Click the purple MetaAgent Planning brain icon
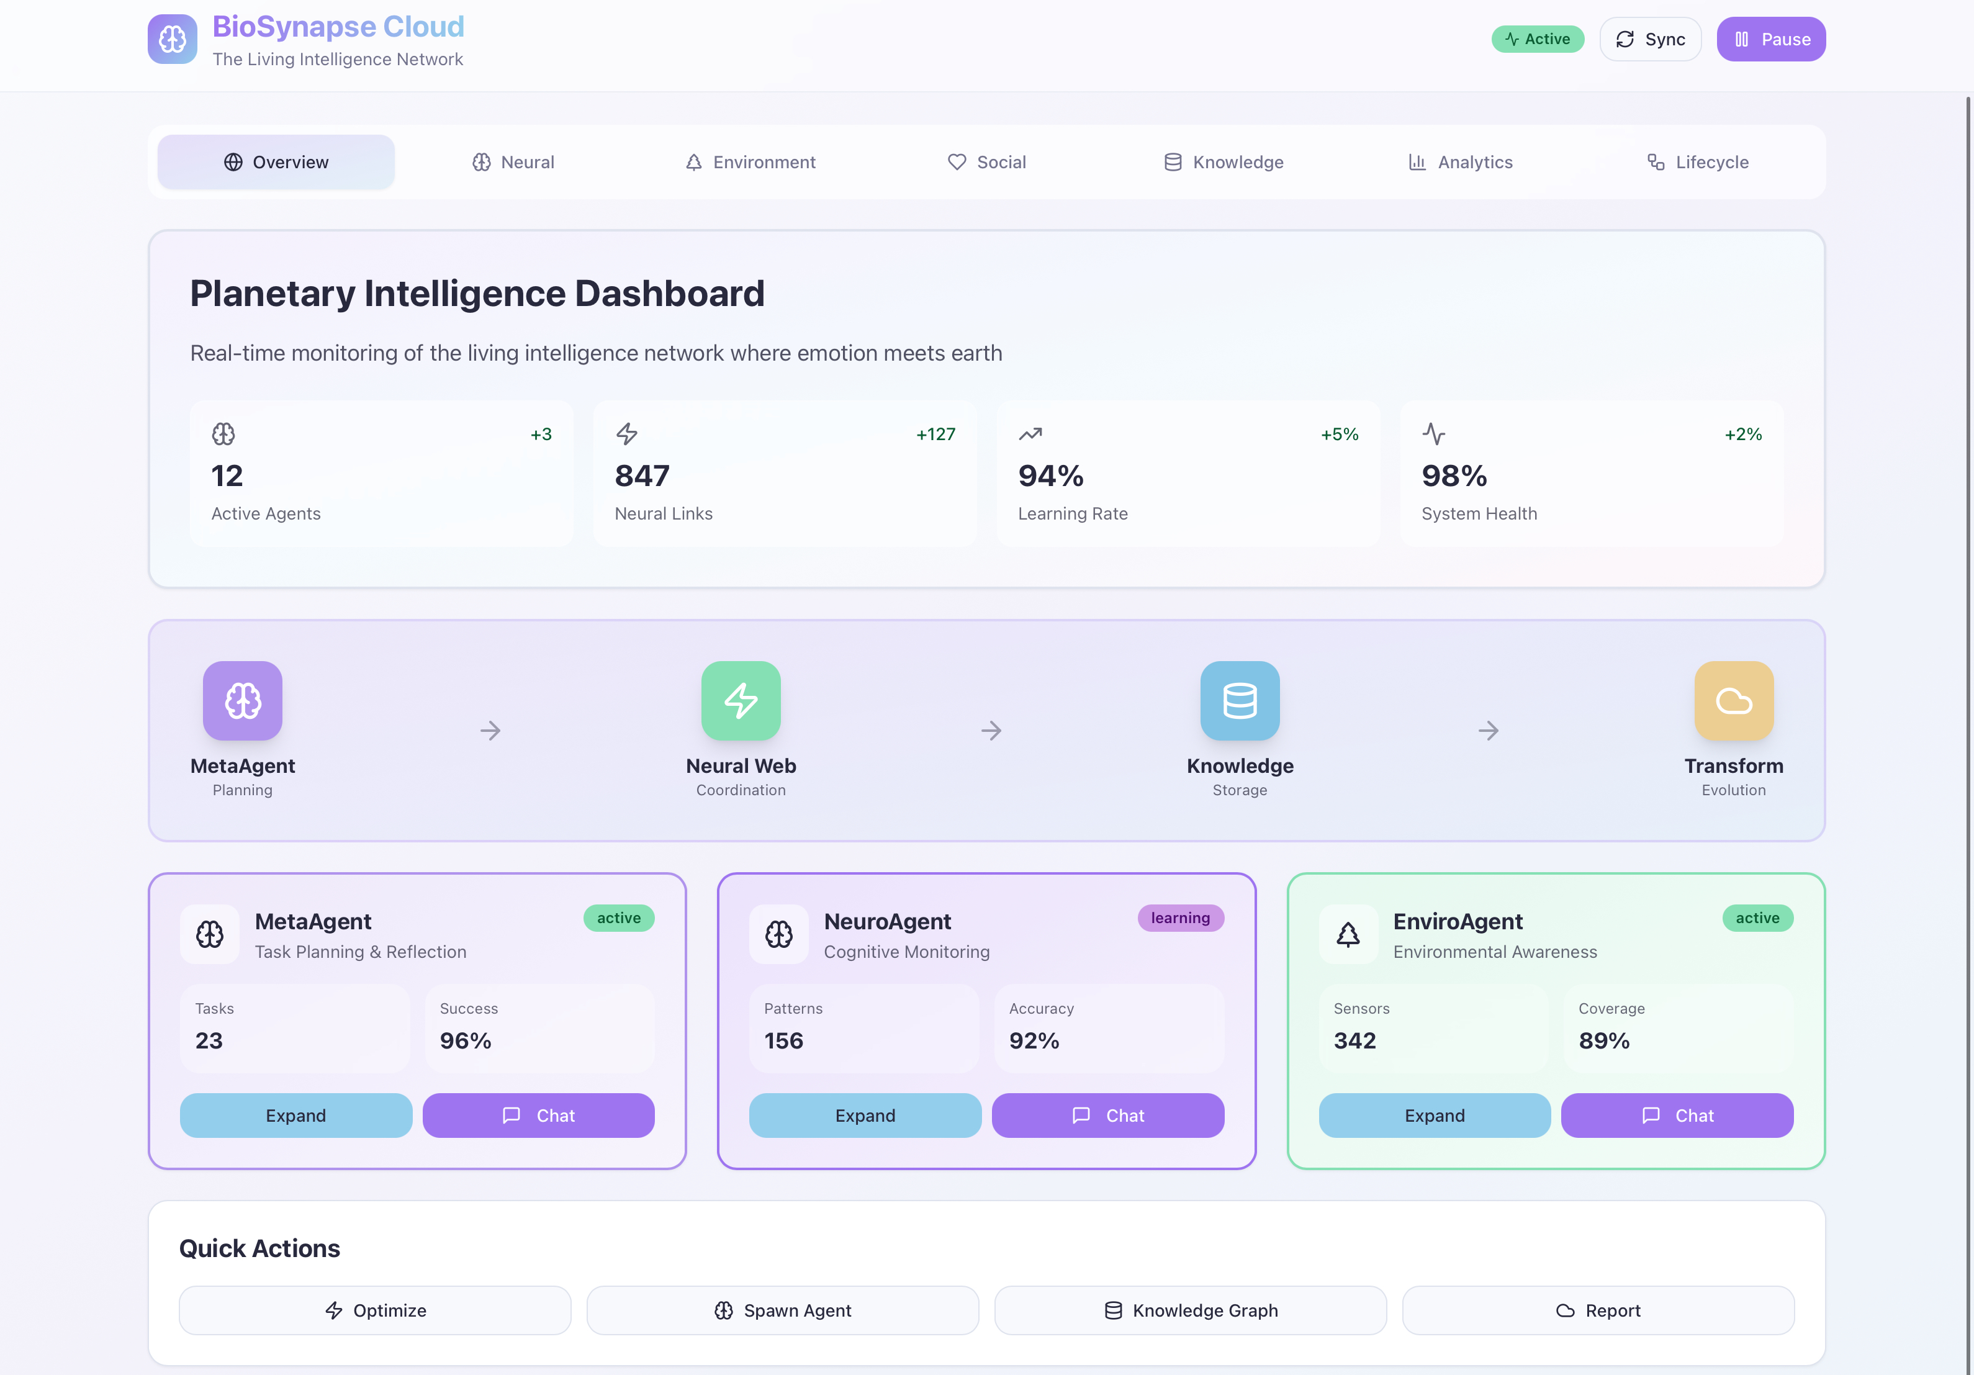Screen dimensions: 1974x1375 pyautogui.click(x=243, y=701)
